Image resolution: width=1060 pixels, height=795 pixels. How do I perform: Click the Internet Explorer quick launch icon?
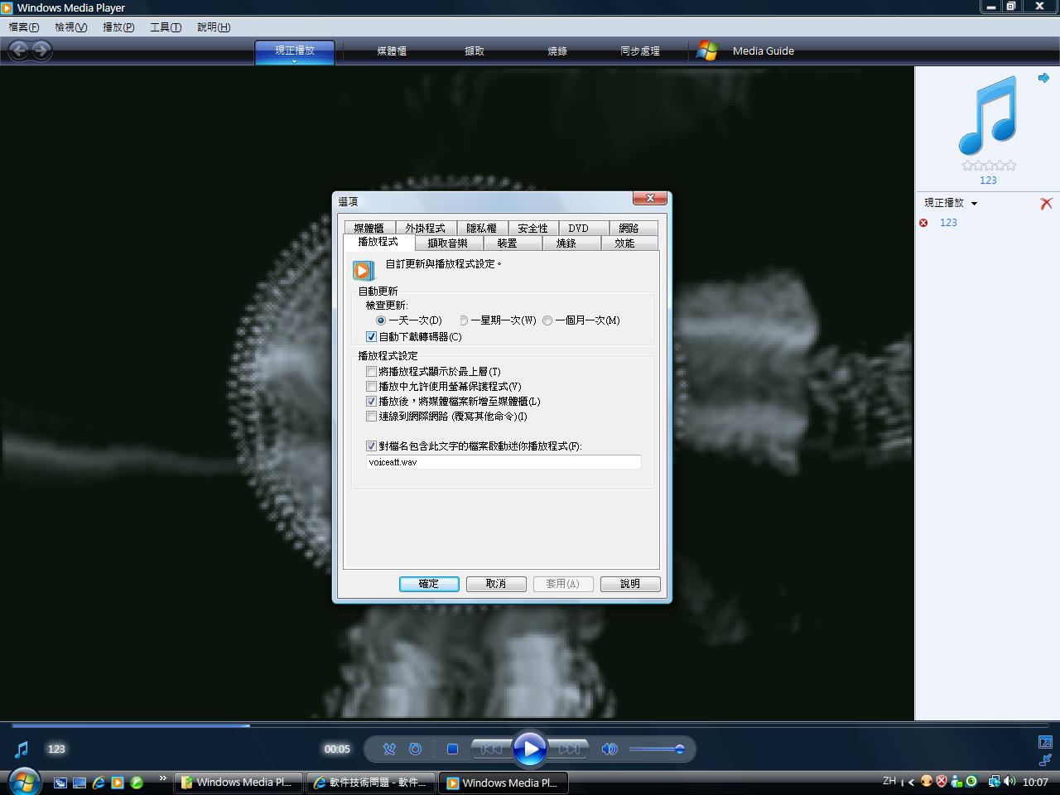[x=99, y=782]
